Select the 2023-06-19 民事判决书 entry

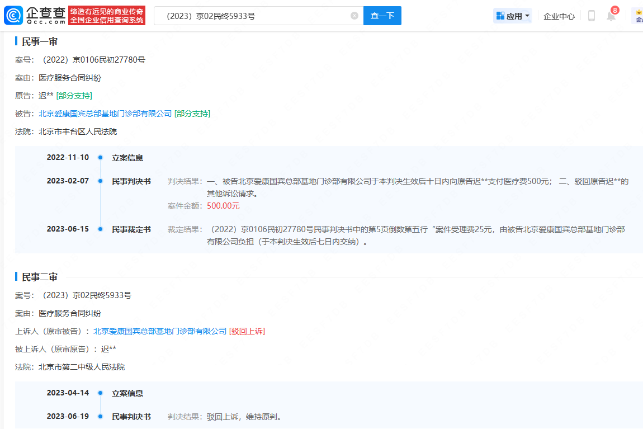(x=131, y=417)
